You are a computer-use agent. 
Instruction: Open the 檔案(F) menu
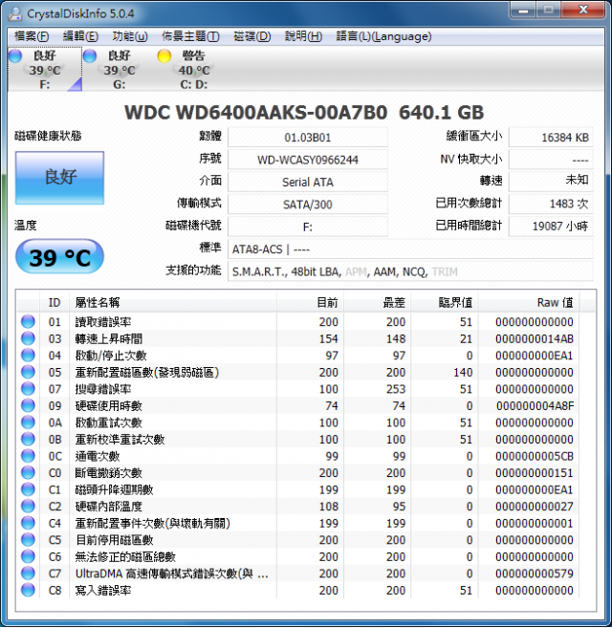32,36
